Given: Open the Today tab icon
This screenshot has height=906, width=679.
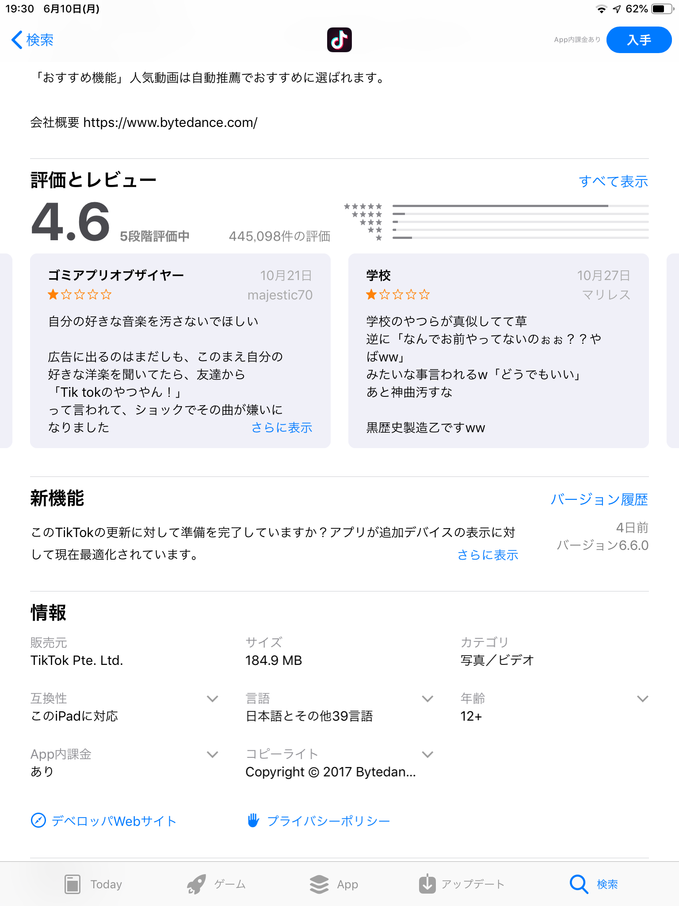Looking at the screenshot, I should coord(72,884).
